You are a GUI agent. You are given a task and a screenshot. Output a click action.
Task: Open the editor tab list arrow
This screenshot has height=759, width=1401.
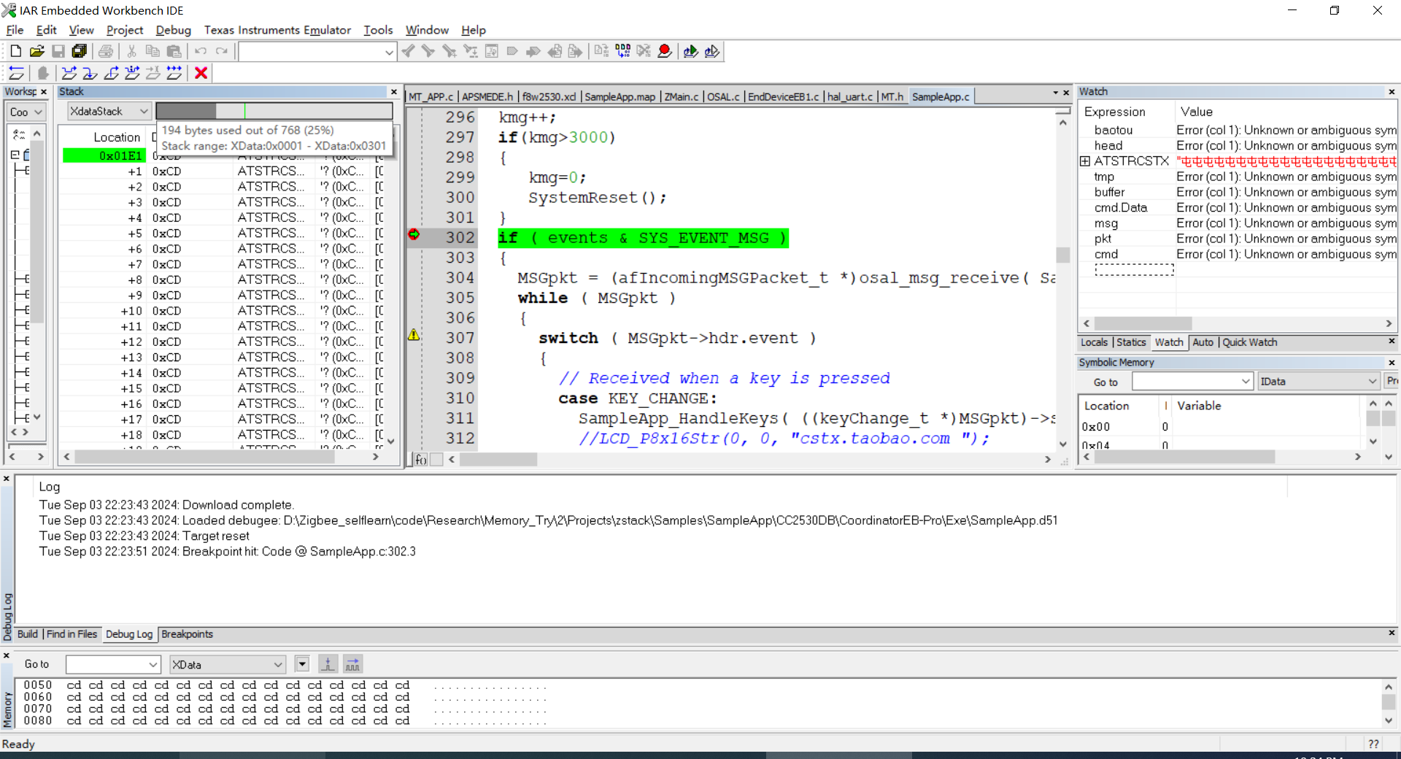tap(1055, 93)
